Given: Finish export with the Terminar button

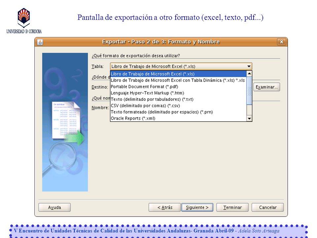Looking at the screenshot, I should [232, 208].
